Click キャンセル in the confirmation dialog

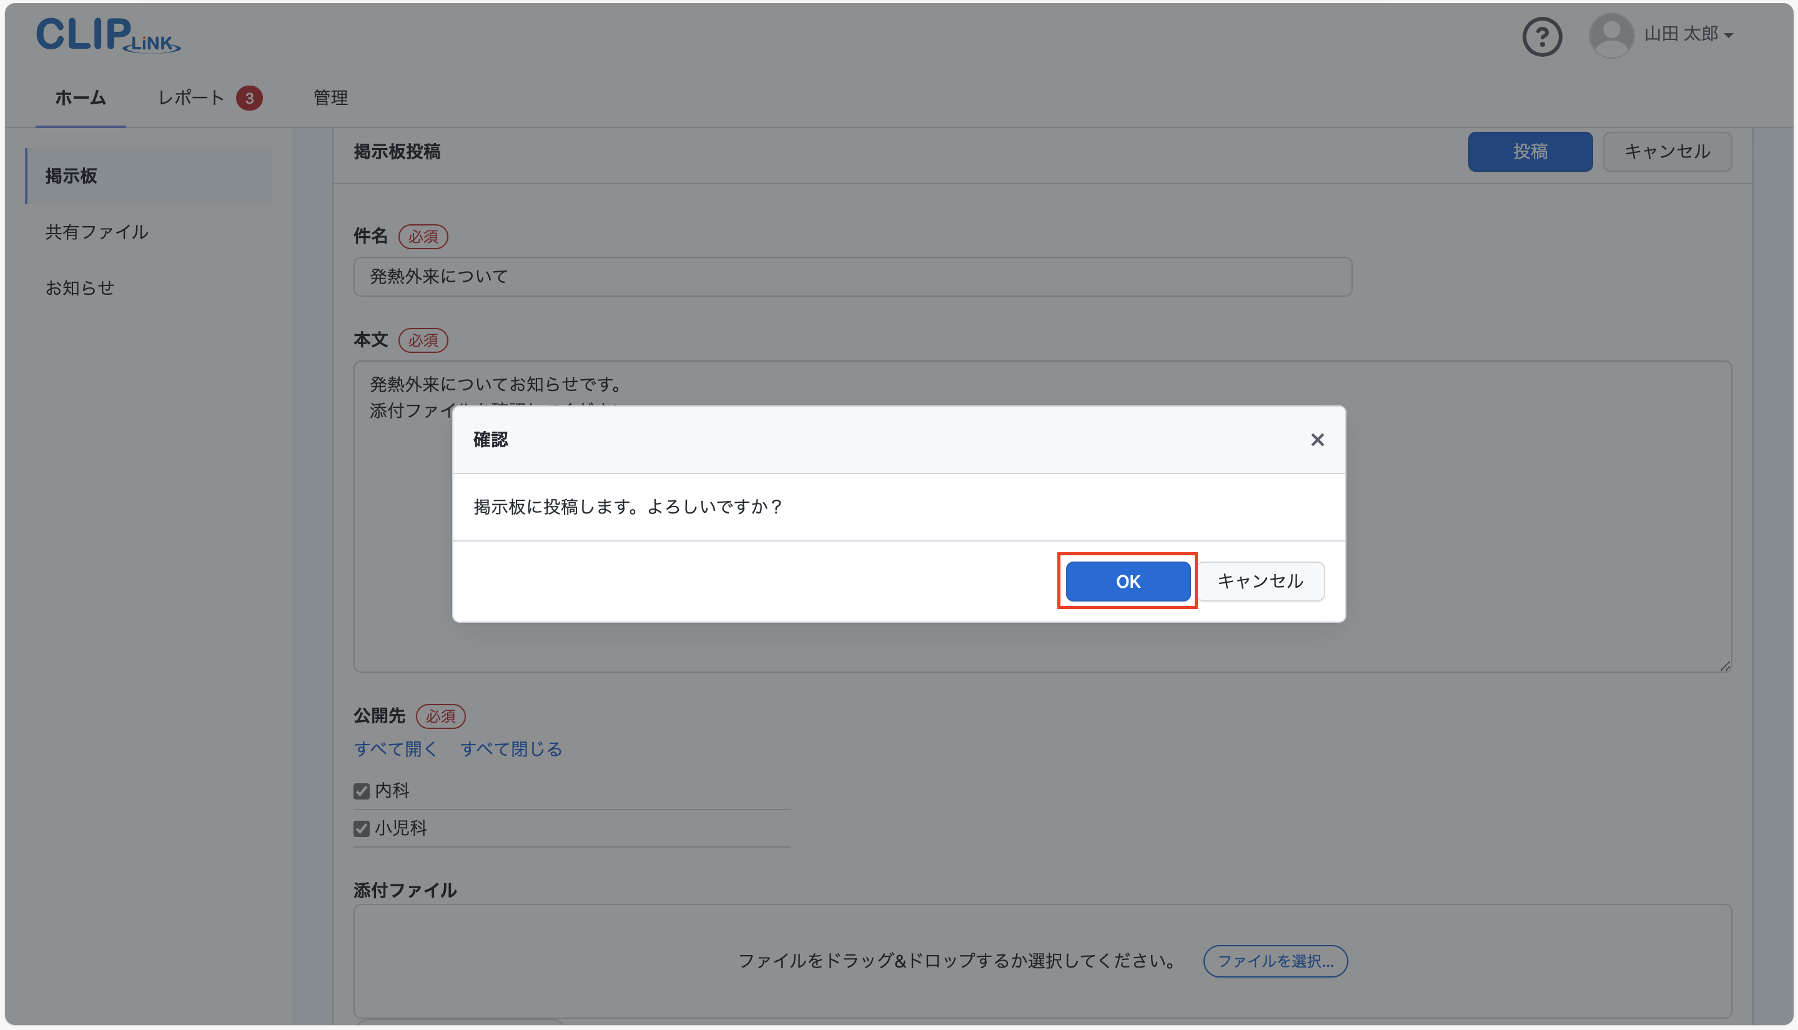1260,581
